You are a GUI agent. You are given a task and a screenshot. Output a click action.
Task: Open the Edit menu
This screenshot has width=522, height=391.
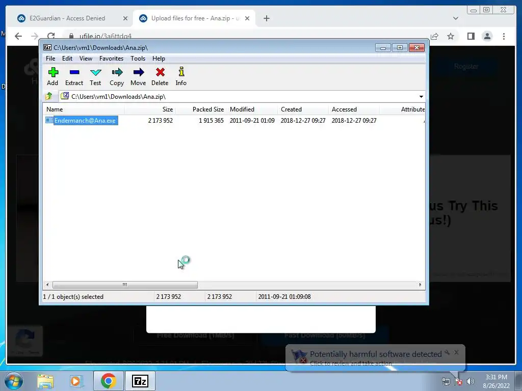coord(67,59)
